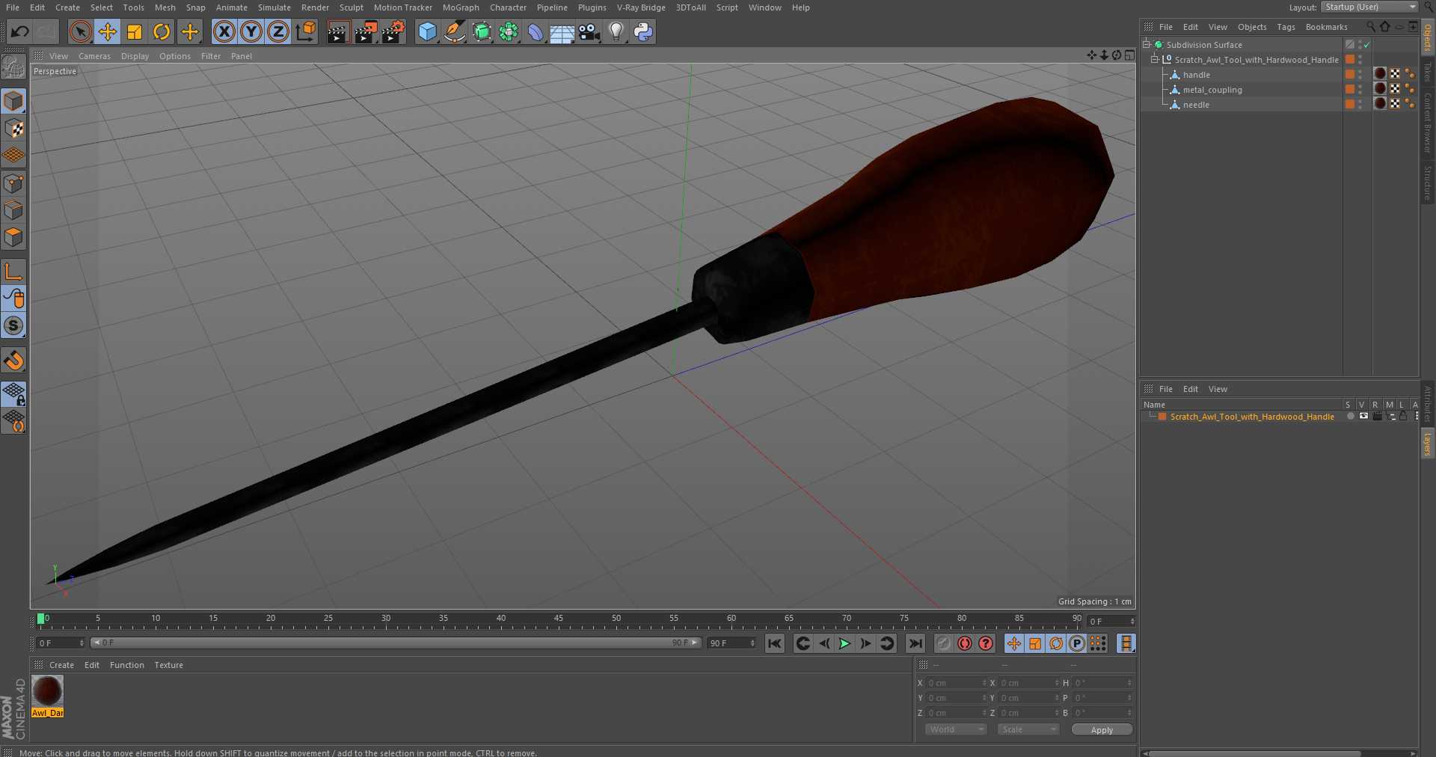
Task: Click the timeline range slider bar
Action: click(x=396, y=643)
